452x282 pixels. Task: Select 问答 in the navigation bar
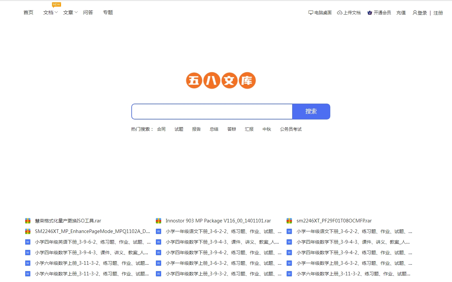pos(88,12)
